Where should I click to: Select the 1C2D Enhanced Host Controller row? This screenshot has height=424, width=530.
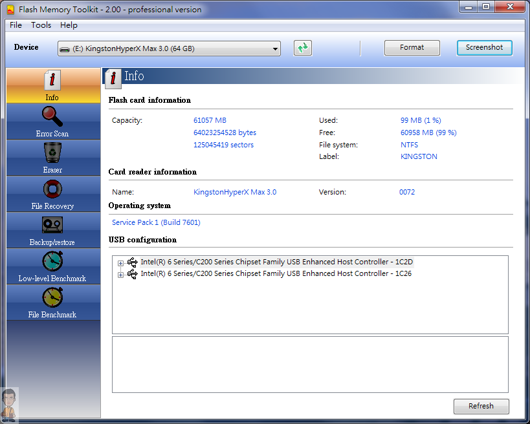pos(276,262)
